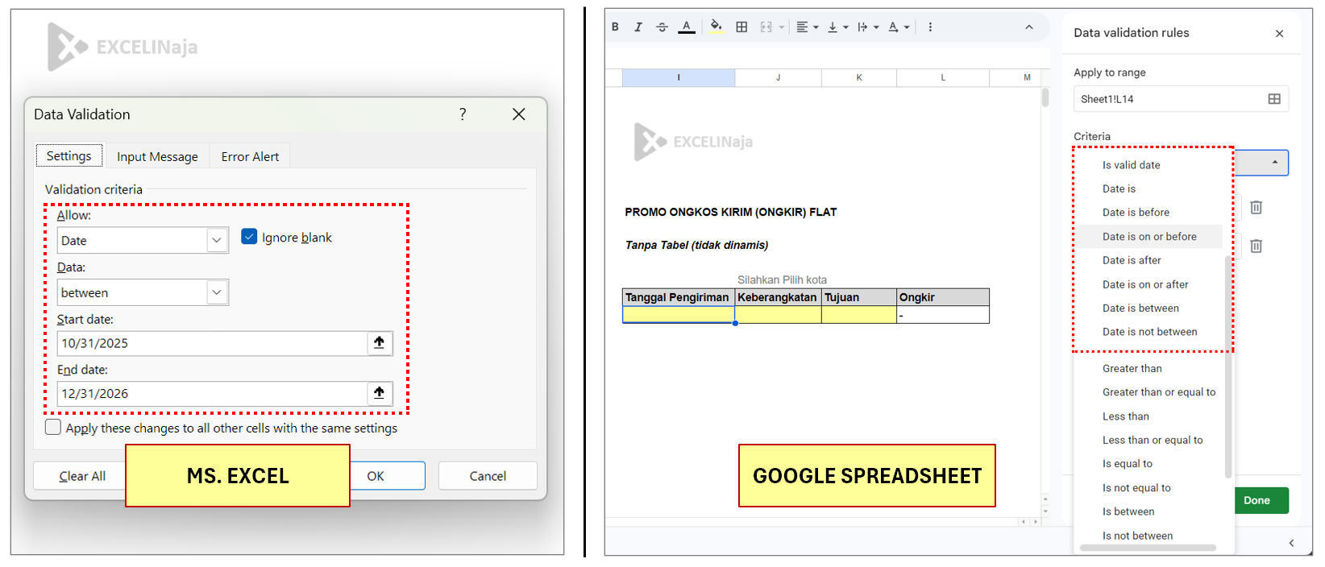Collapse side panel with bottom chevron
The width and height of the screenshot is (1325, 567).
point(1291,543)
